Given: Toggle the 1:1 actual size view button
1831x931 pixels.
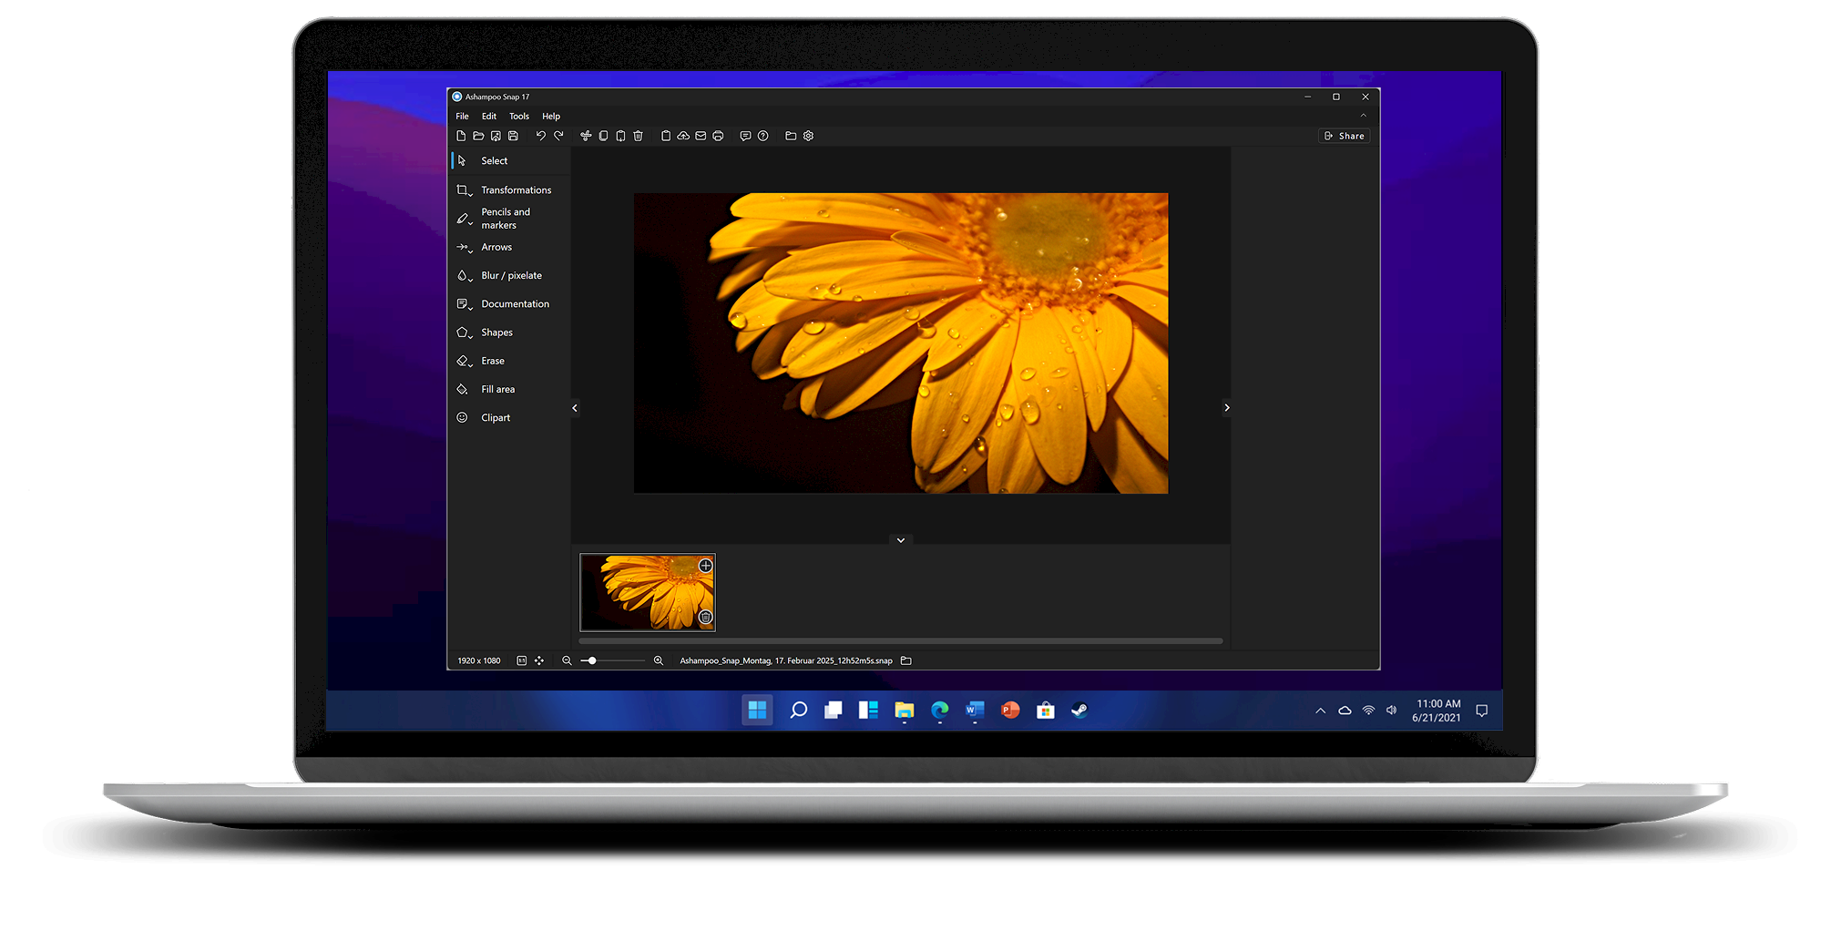Looking at the screenshot, I should pyautogui.click(x=522, y=660).
